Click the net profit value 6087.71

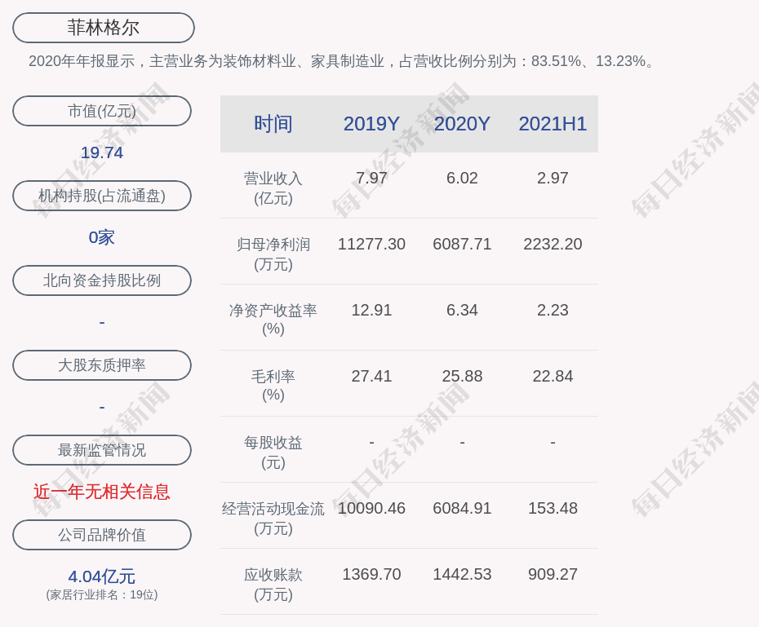click(x=462, y=244)
